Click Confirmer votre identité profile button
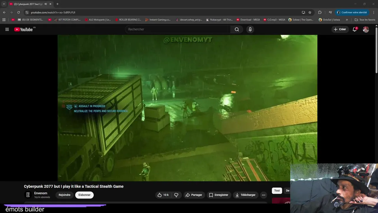Screen dimensions: 378x213 click(x=352, y=12)
